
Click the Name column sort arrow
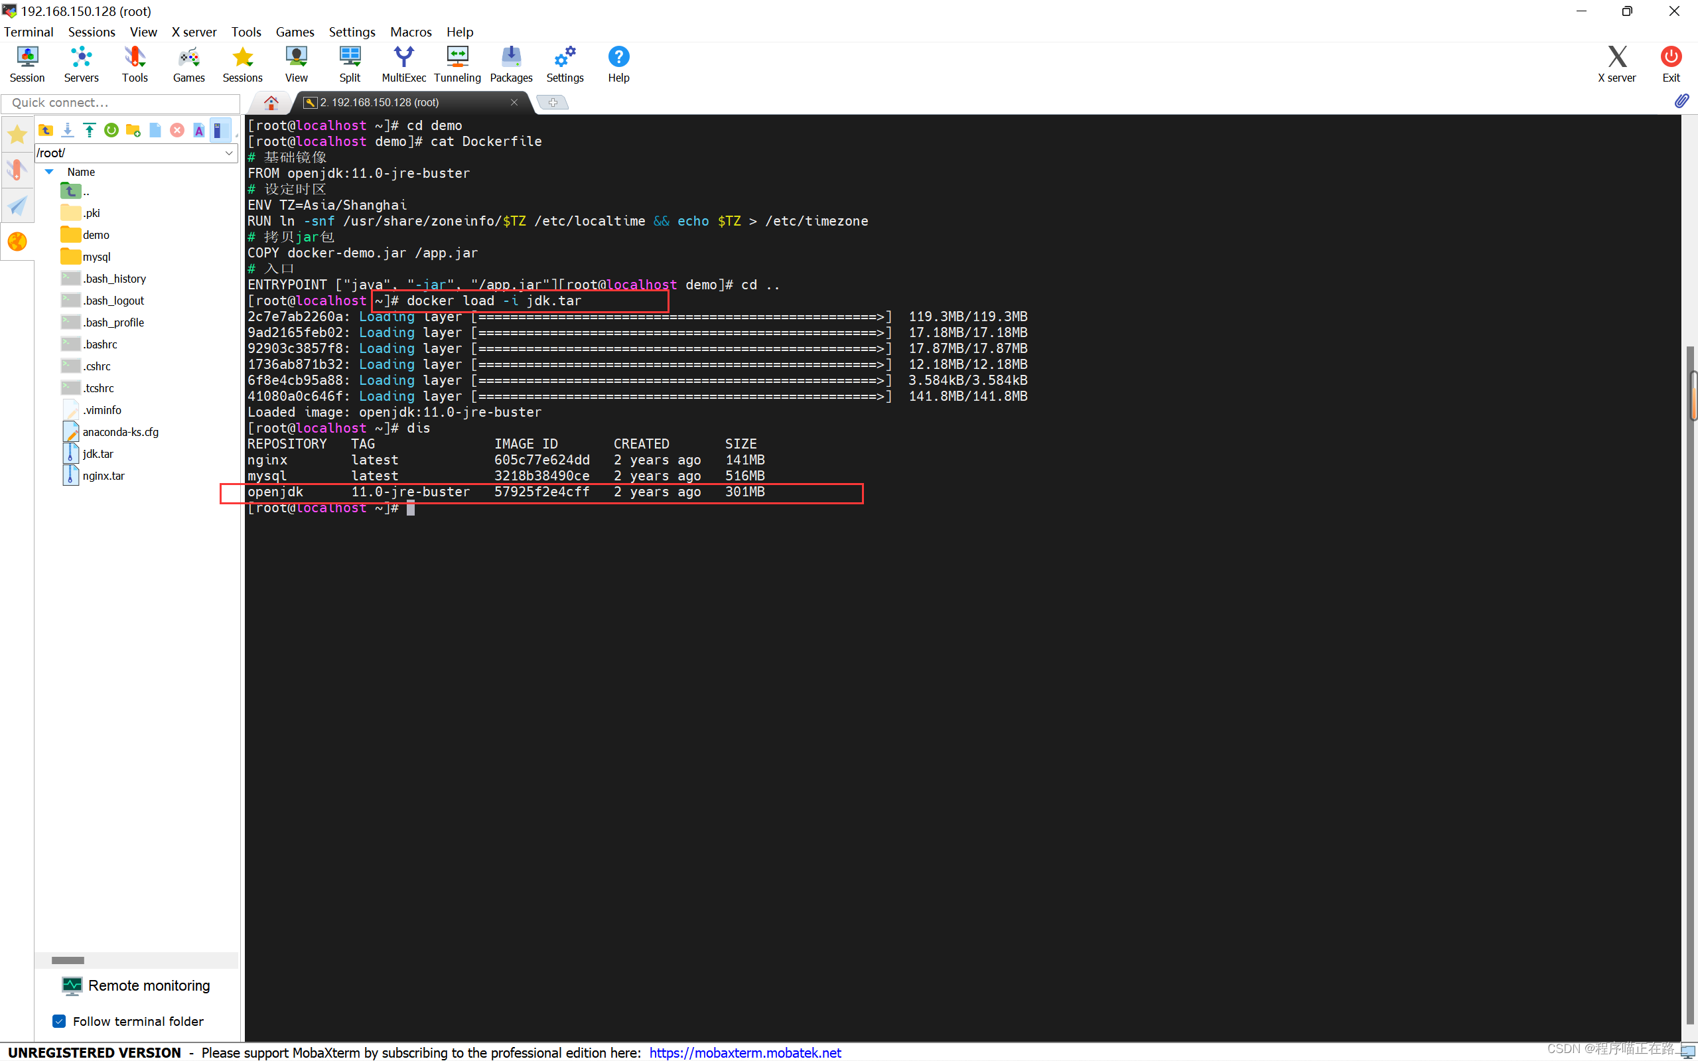click(49, 172)
